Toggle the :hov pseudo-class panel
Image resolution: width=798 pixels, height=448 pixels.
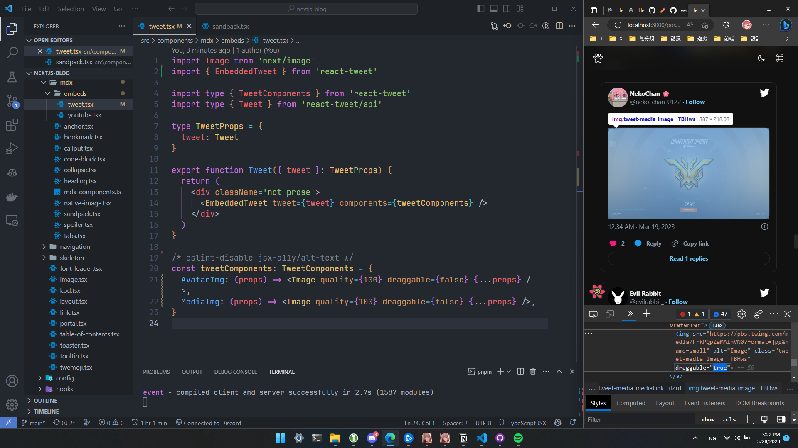pyautogui.click(x=708, y=419)
